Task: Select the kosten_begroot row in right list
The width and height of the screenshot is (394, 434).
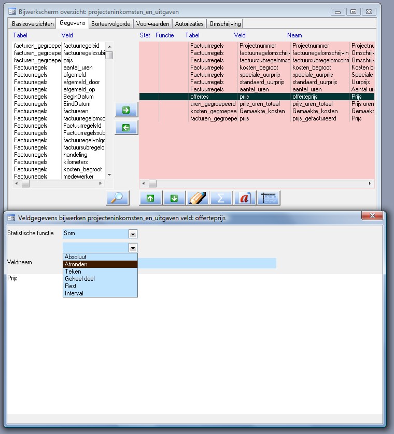Action: pos(257,67)
